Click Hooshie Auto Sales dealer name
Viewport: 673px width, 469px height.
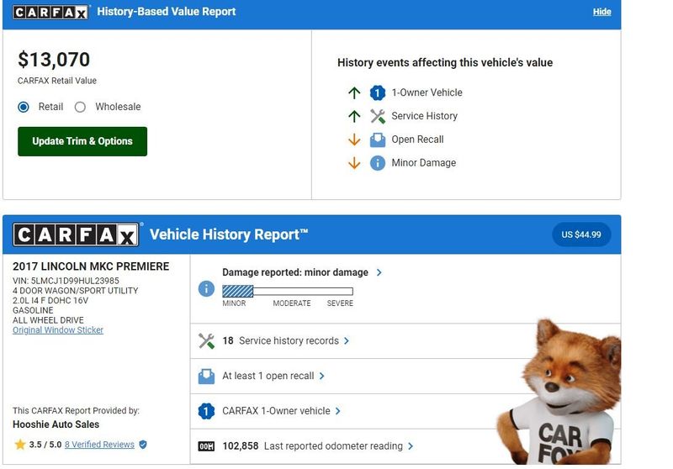[56, 424]
